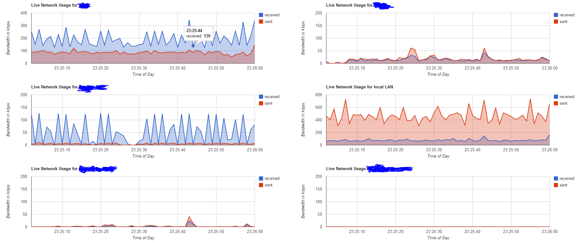The height and width of the screenshot is (244, 581).
Task: Click 'sent' legend label of the 400 kbps chart
Action: [268, 22]
